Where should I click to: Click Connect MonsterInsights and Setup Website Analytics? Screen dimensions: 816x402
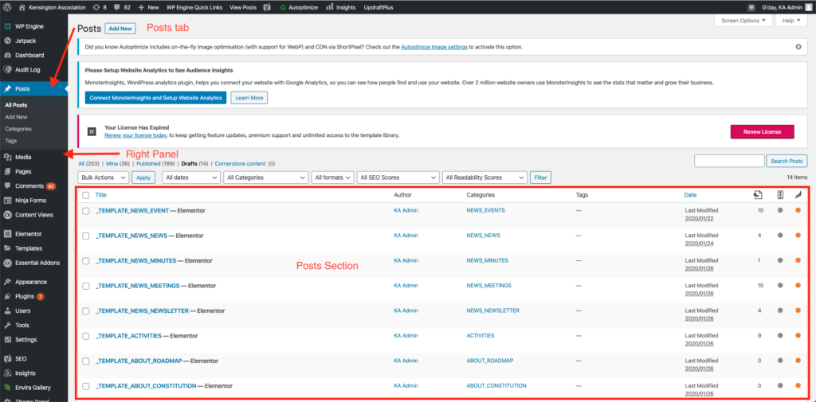pos(155,98)
